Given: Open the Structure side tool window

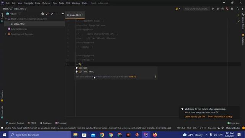Looking at the screenshot, I should pos(2,96).
